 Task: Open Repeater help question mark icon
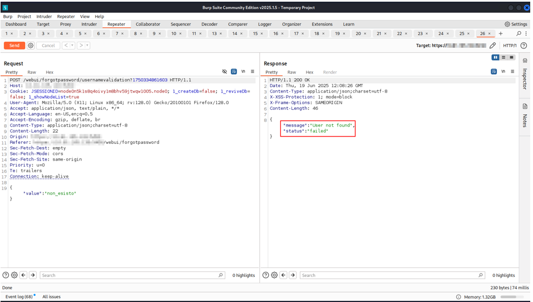coord(524,46)
